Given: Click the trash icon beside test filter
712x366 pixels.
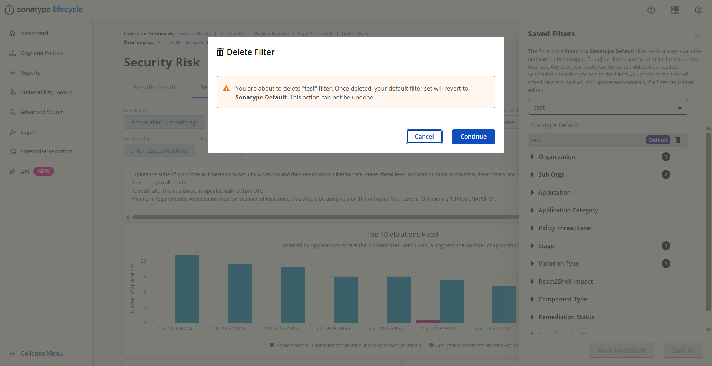Looking at the screenshot, I should 678,140.
